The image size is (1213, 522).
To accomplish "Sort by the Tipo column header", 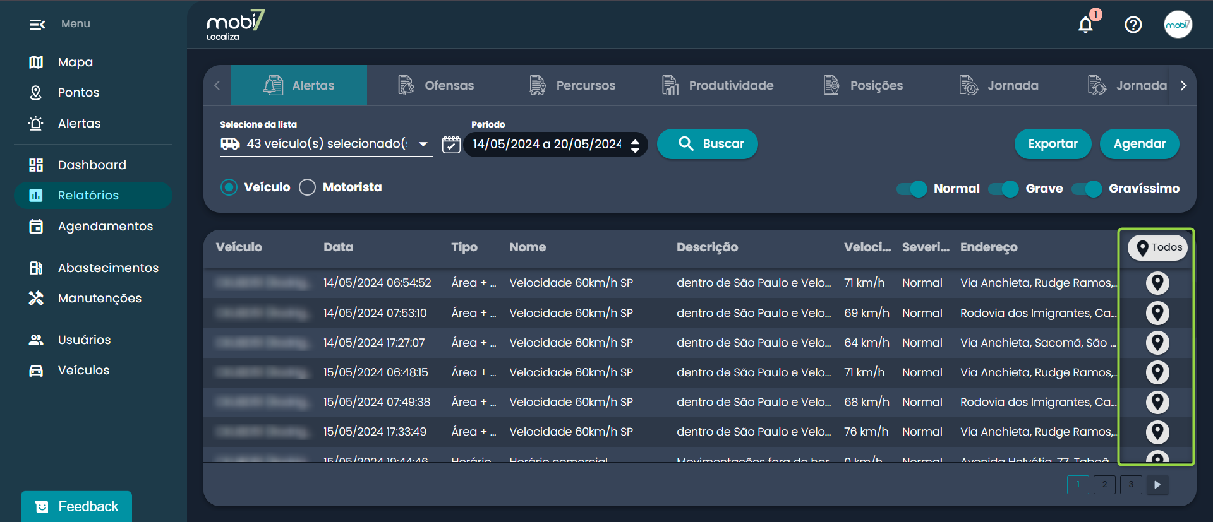I will pos(464,247).
